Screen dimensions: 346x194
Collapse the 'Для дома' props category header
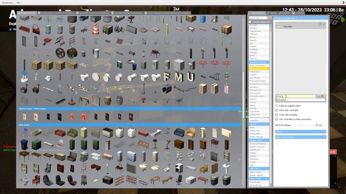coord(130,124)
